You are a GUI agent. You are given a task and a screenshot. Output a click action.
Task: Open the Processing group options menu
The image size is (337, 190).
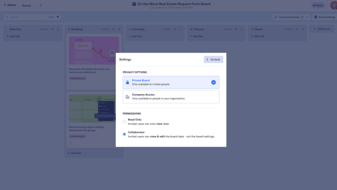click(181, 29)
